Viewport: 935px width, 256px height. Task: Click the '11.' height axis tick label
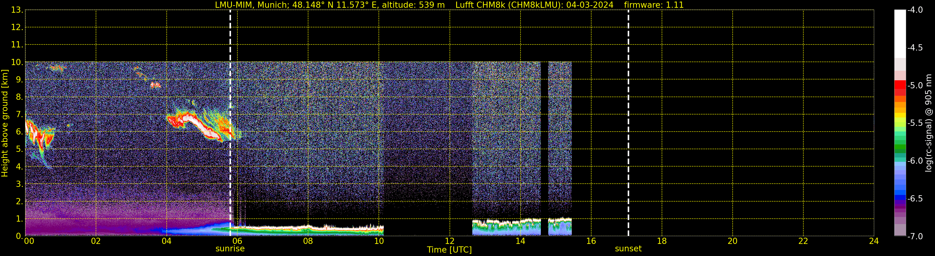click(17, 45)
